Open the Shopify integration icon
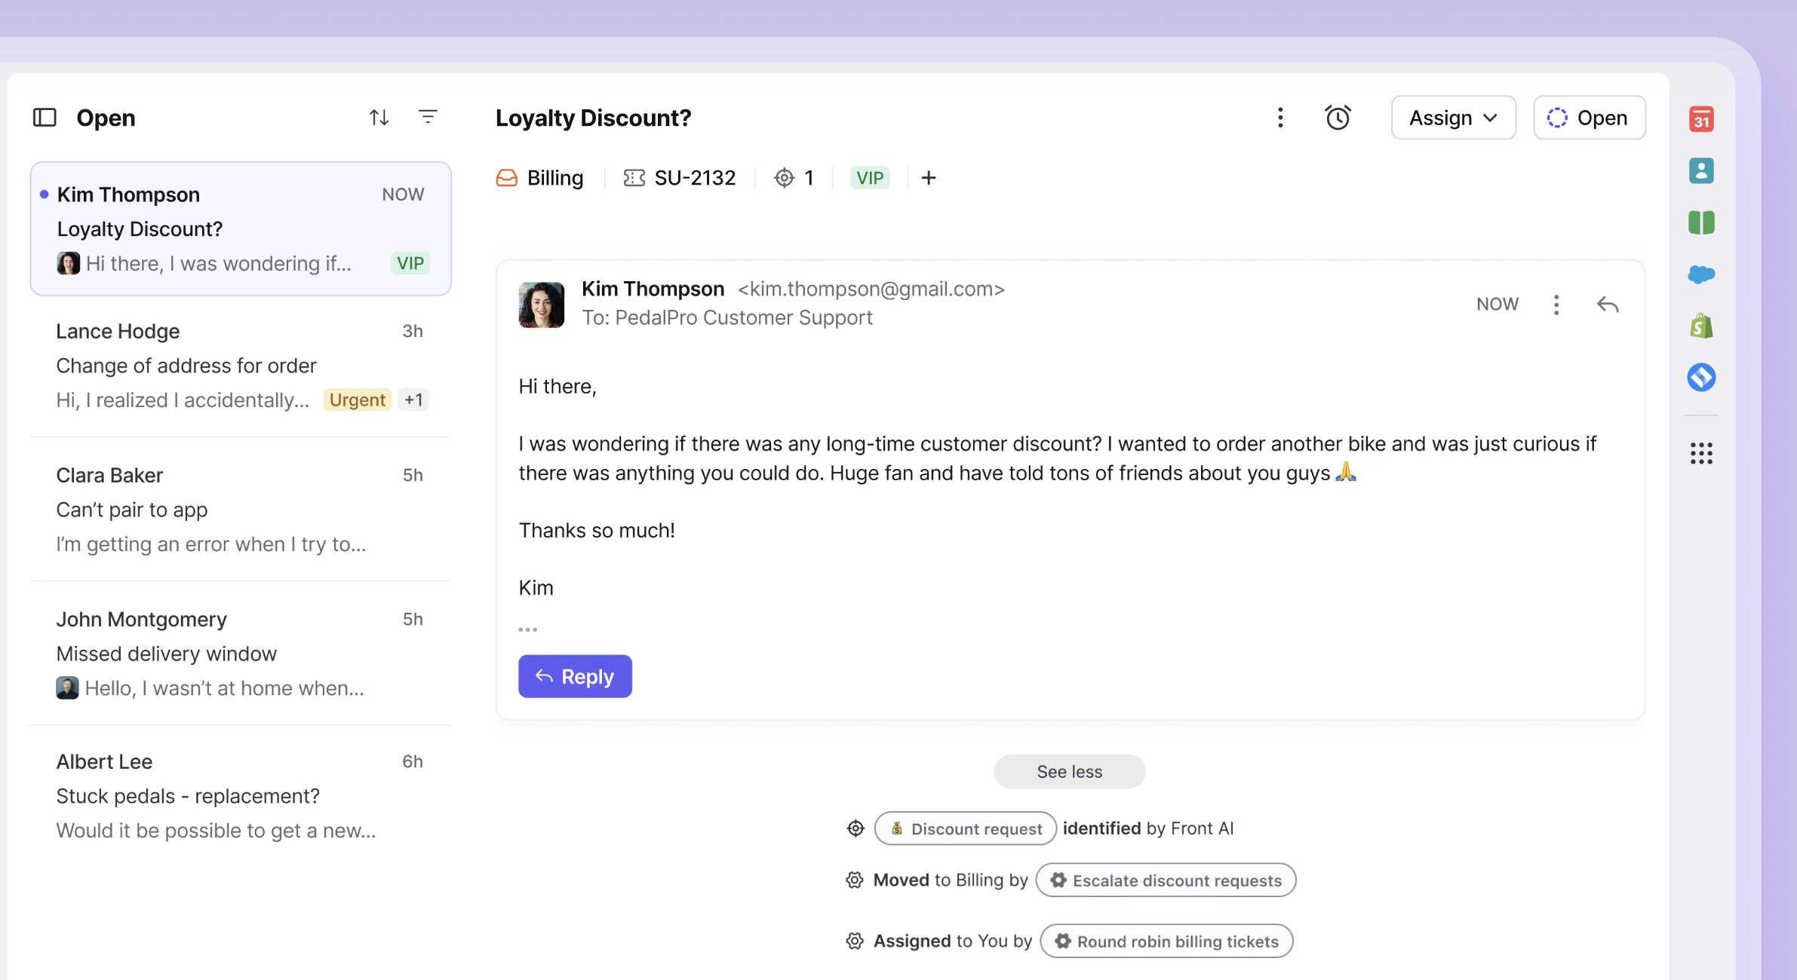Screen dimensions: 1797x980 [1701, 326]
